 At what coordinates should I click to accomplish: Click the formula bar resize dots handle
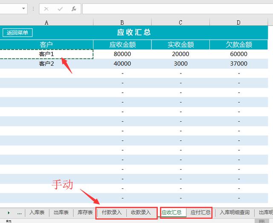[33, 9]
